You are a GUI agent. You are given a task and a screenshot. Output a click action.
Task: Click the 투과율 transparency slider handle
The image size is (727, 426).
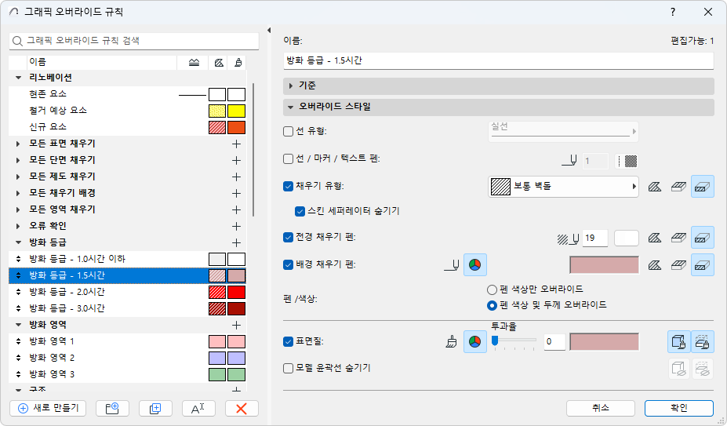click(495, 341)
